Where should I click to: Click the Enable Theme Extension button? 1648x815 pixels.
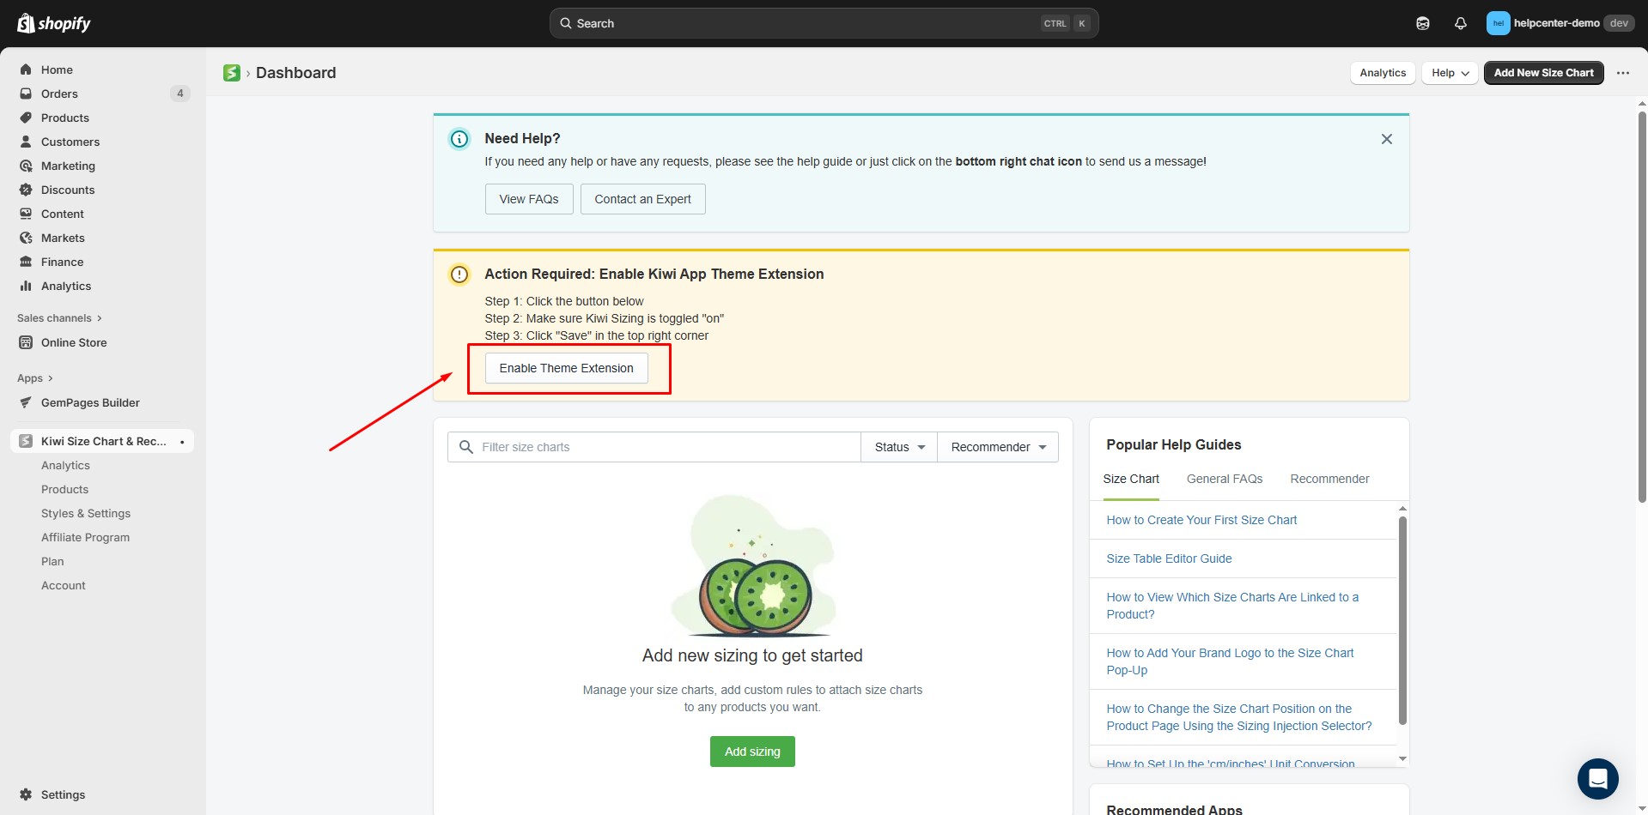click(x=565, y=368)
